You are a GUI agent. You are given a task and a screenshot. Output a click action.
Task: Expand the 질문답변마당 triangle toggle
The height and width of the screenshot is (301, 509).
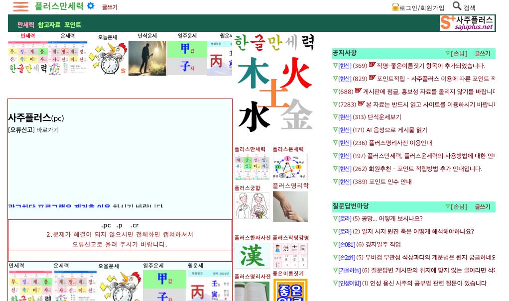448,206
